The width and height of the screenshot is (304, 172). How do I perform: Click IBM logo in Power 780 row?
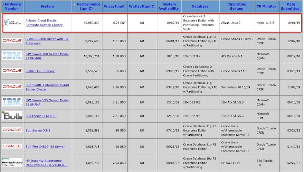pyautogui.click(x=12, y=56)
